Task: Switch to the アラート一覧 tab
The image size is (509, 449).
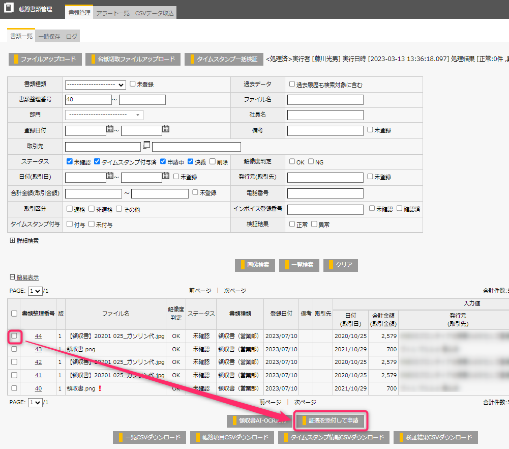Action: tap(113, 13)
